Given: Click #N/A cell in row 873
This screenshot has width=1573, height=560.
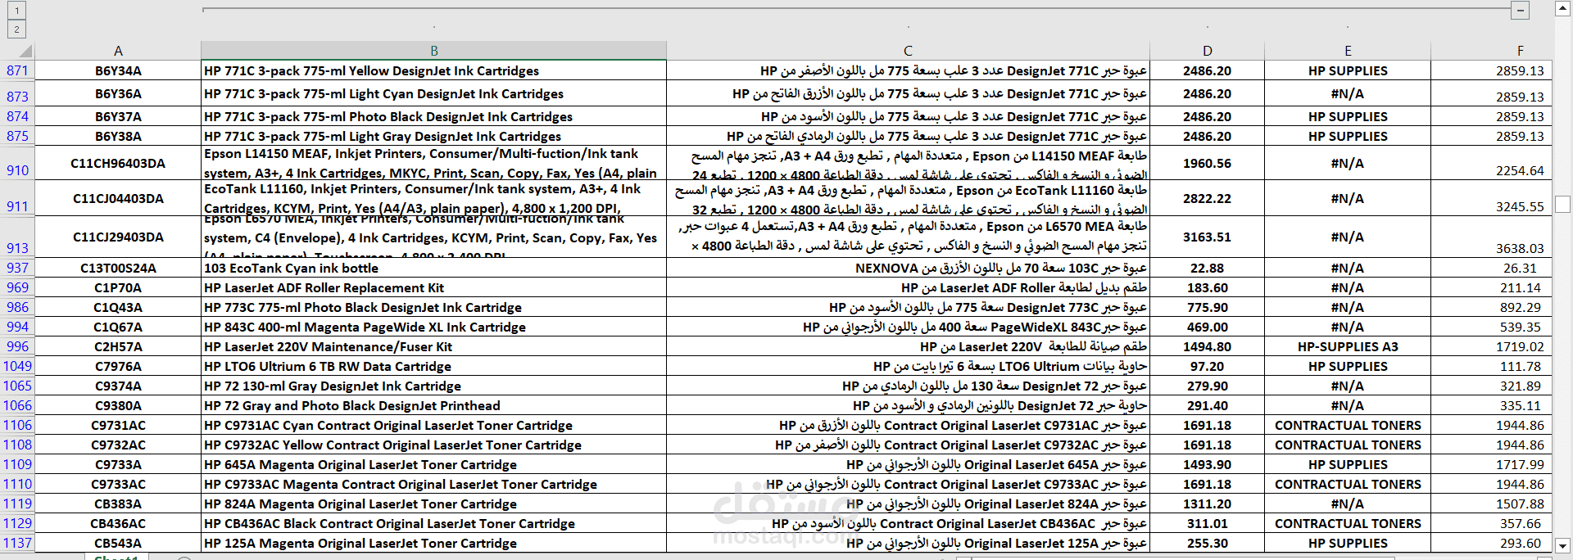Looking at the screenshot, I should (1348, 93).
